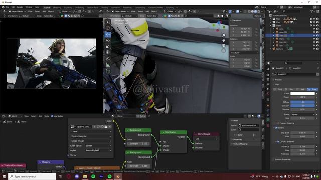The height and width of the screenshot is (180, 321).
Task: Set light type to Sun
Action: (290, 89)
